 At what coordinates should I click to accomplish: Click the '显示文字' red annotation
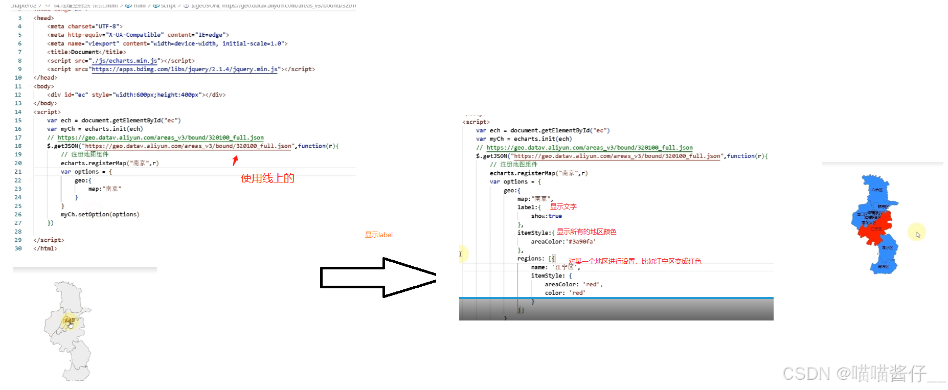[563, 207]
